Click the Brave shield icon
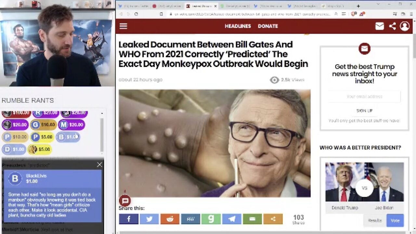416x234 pixels. 353,14
